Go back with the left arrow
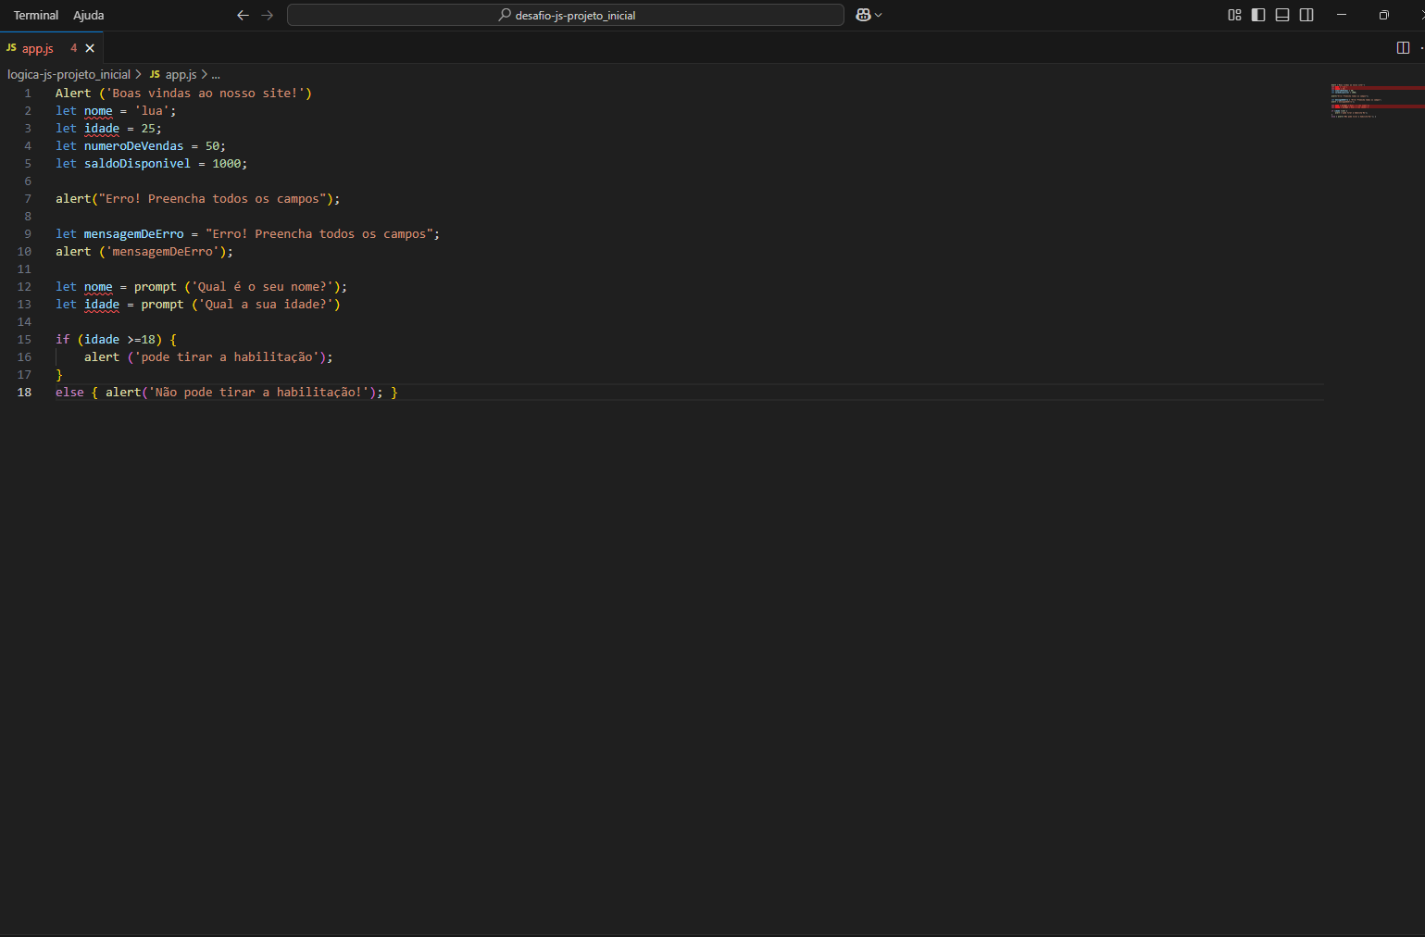Image resolution: width=1425 pixels, height=937 pixels. coord(243,15)
